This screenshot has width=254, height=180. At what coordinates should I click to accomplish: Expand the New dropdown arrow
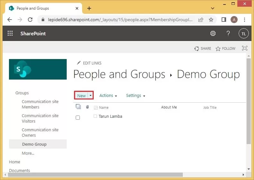coord(91,96)
